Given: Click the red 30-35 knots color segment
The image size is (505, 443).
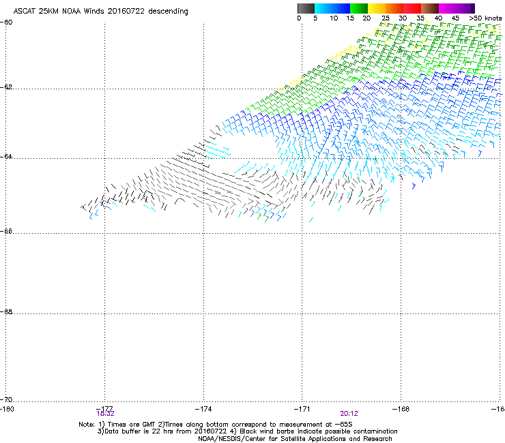Looking at the screenshot, I should coord(412,8).
